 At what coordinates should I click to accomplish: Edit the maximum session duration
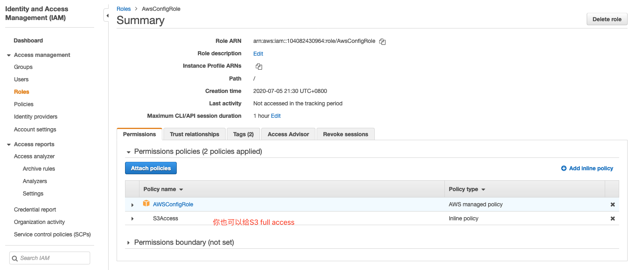coord(276,116)
